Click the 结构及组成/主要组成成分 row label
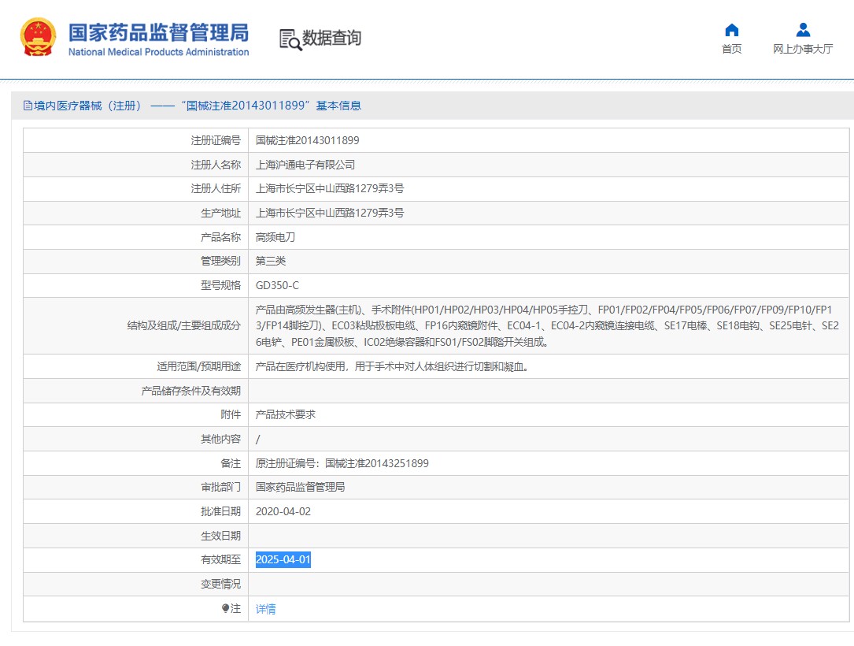Screen dimensions: 854x646 (183, 326)
